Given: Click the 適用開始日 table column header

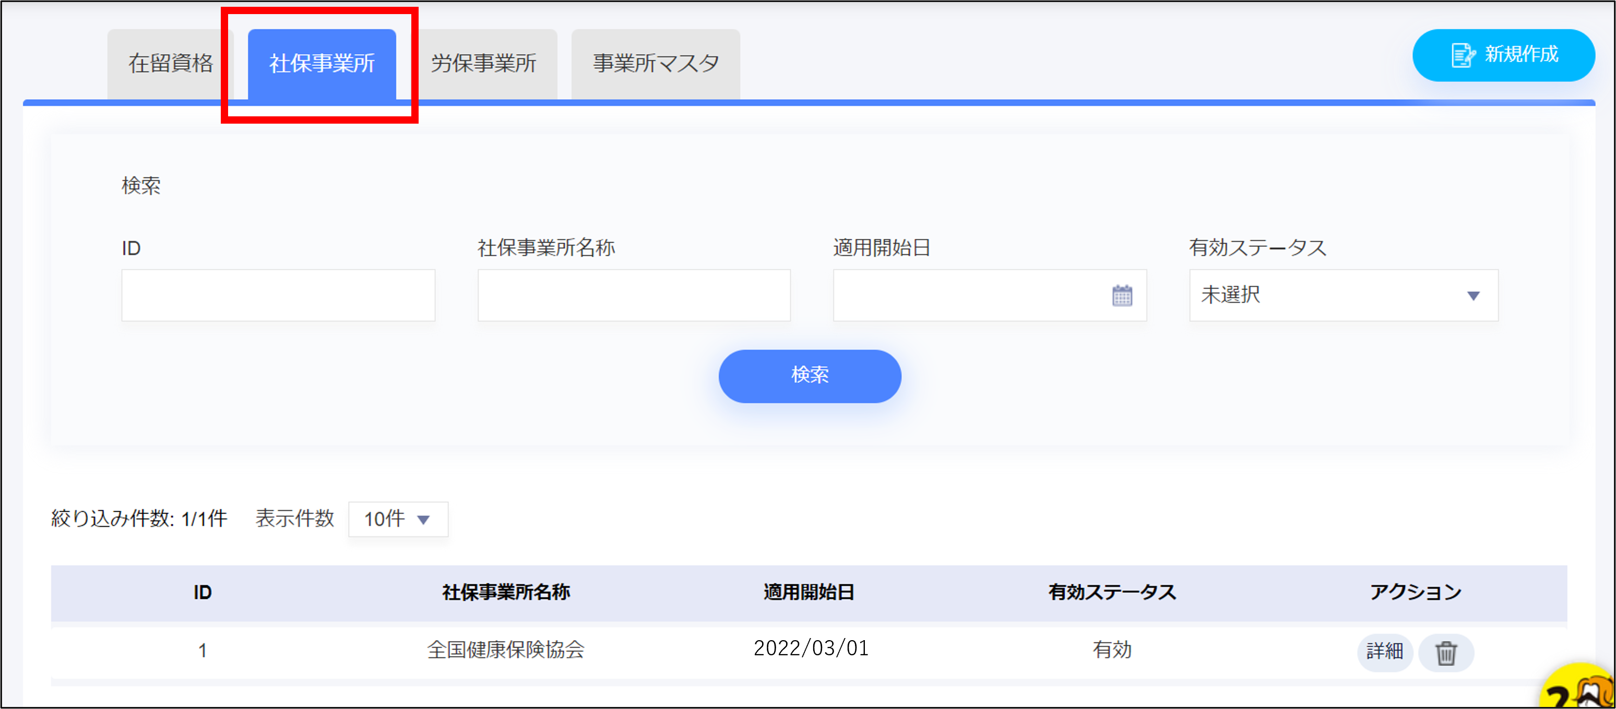Looking at the screenshot, I should click(809, 593).
